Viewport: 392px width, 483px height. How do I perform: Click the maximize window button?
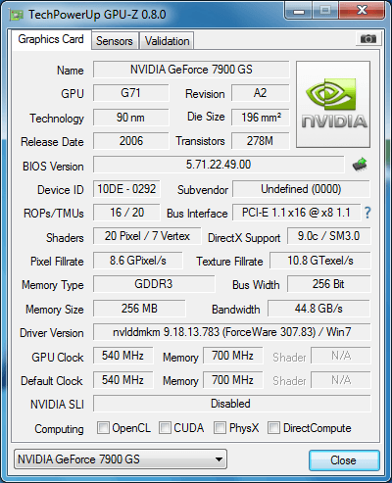point(325,11)
